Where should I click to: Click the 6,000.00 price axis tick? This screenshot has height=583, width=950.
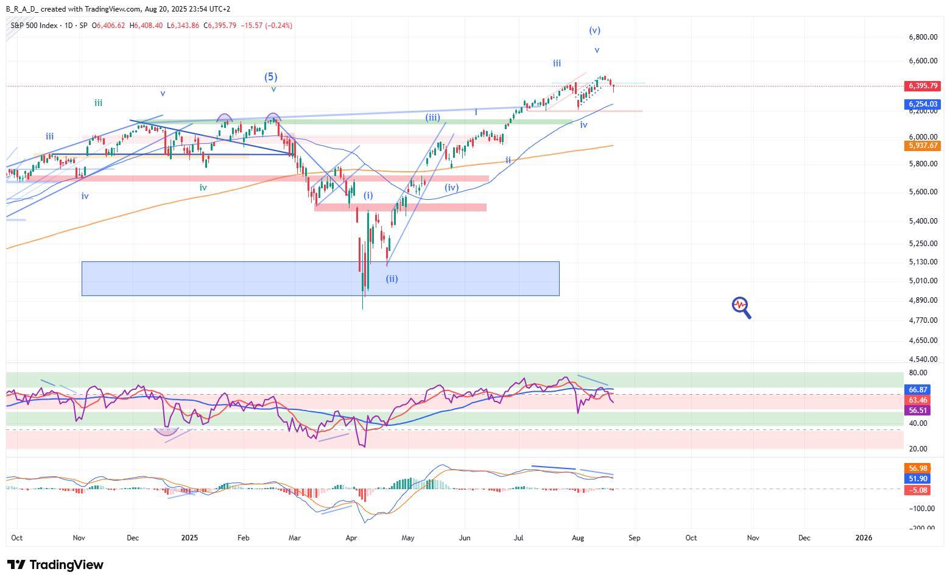tap(923, 137)
